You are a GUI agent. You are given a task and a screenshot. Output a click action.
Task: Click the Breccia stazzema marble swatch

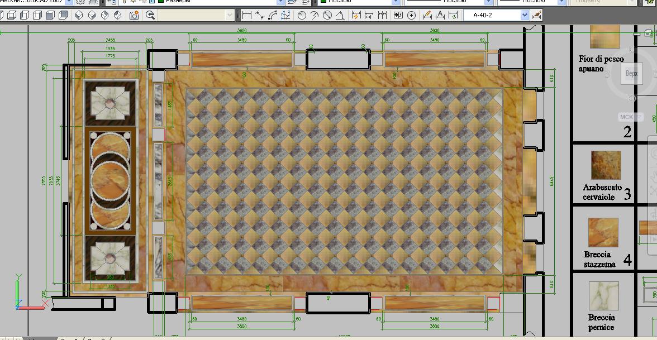[603, 232]
